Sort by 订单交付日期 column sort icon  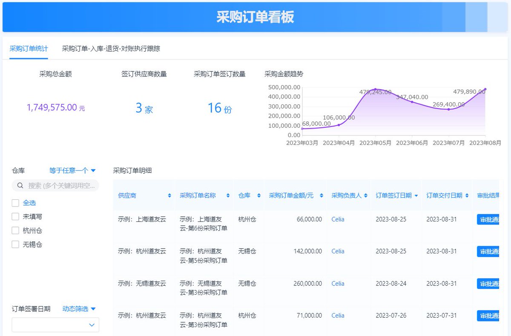coord(467,195)
